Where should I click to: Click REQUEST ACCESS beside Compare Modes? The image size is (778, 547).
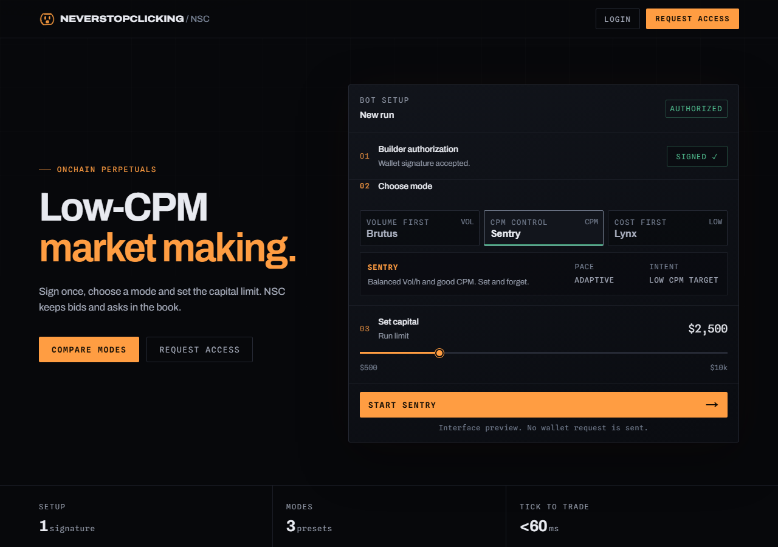199,349
